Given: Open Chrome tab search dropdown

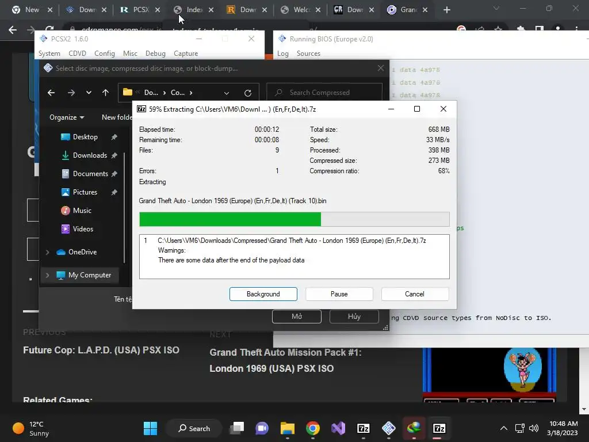Looking at the screenshot, I should click(496, 8).
